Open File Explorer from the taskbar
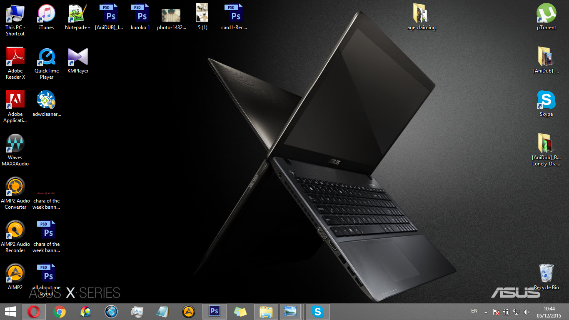 click(x=266, y=312)
